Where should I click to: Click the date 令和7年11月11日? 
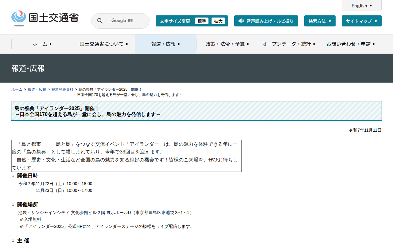(365, 130)
